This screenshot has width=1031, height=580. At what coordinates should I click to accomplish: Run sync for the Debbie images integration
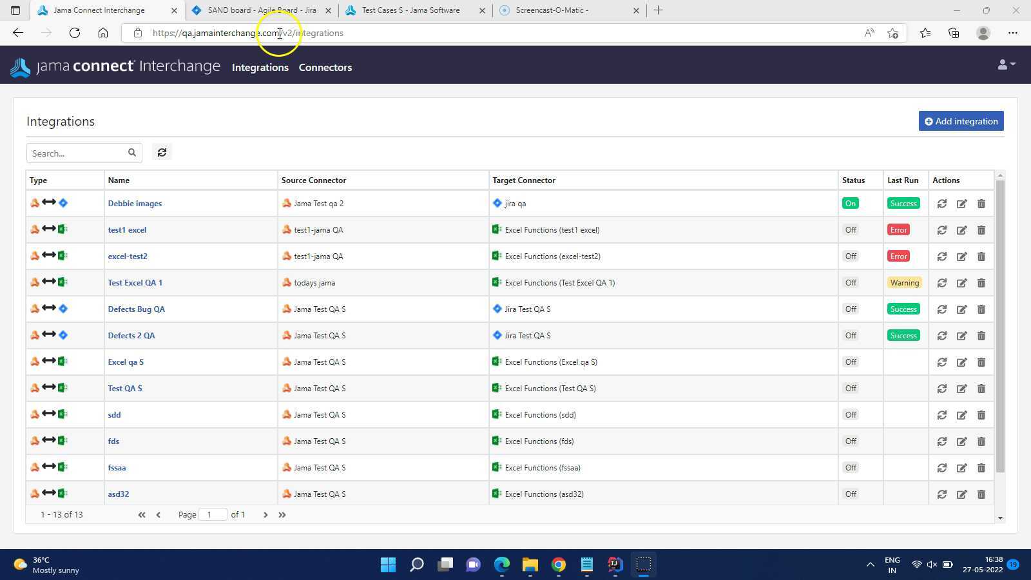(941, 203)
